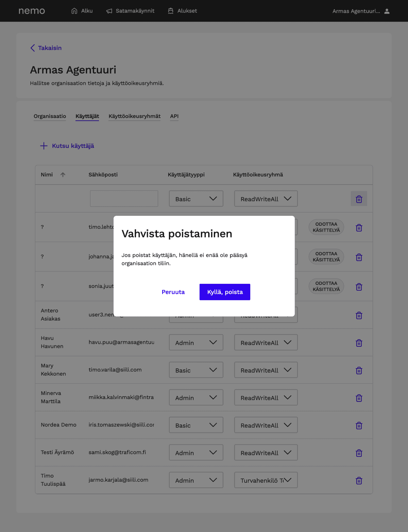
Task: Open user type dropdown for Havu Havunen
Action: [196, 343]
